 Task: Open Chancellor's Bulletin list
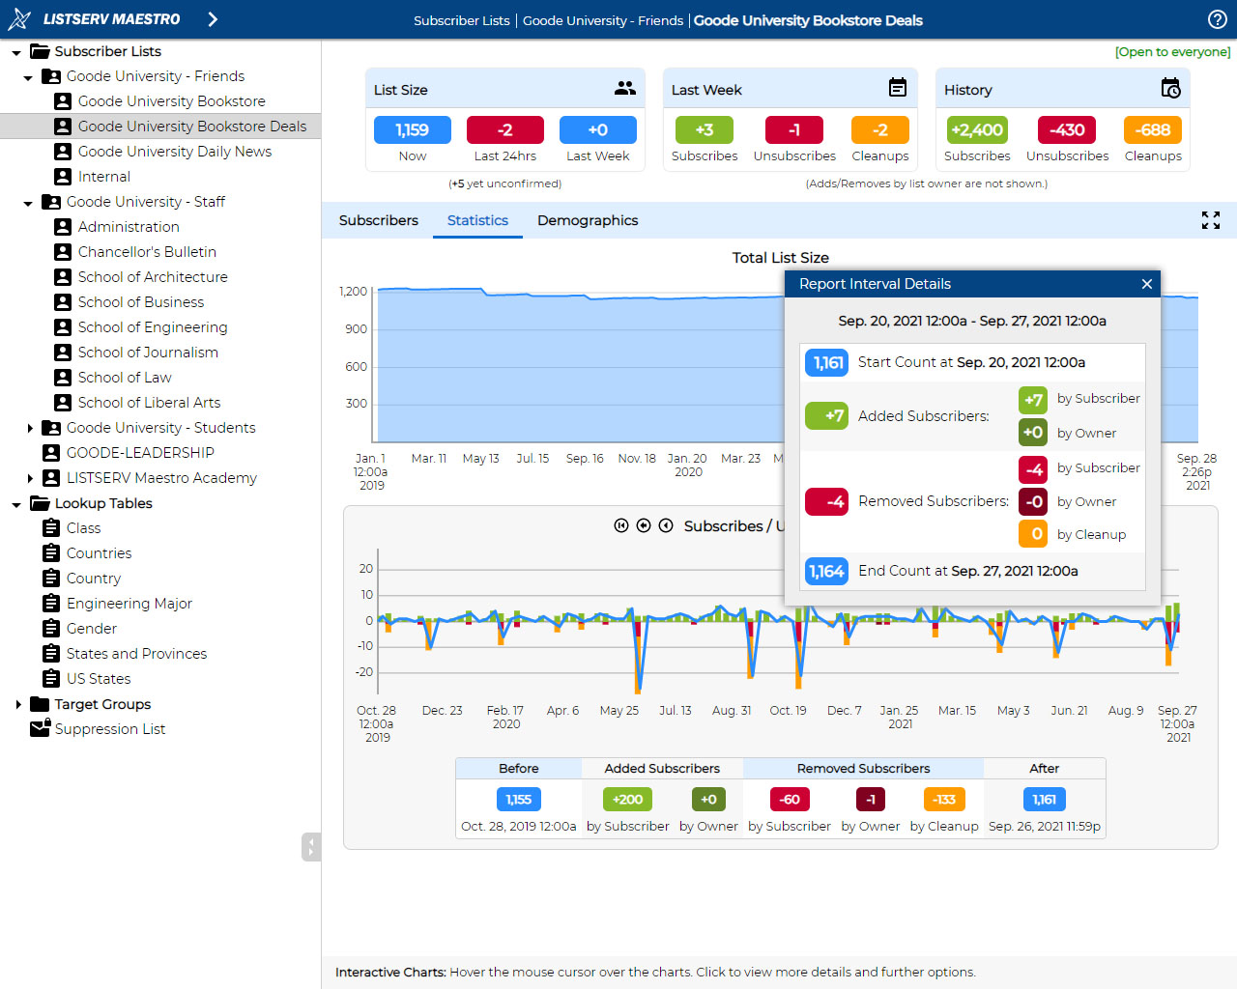[147, 252]
